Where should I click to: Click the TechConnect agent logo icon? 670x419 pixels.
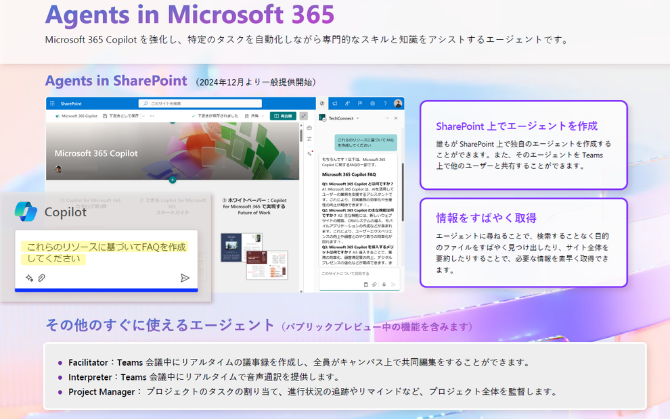pos(323,118)
